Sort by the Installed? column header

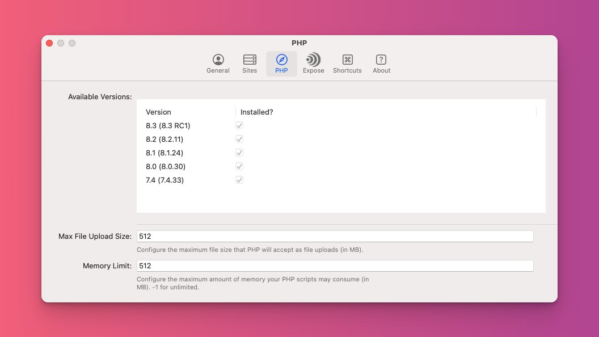pyautogui.click(x=256, y=112)
